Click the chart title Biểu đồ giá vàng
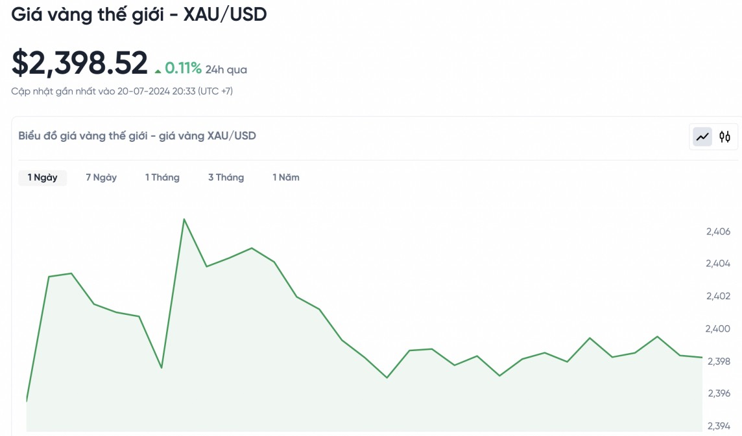 [137, 135]
